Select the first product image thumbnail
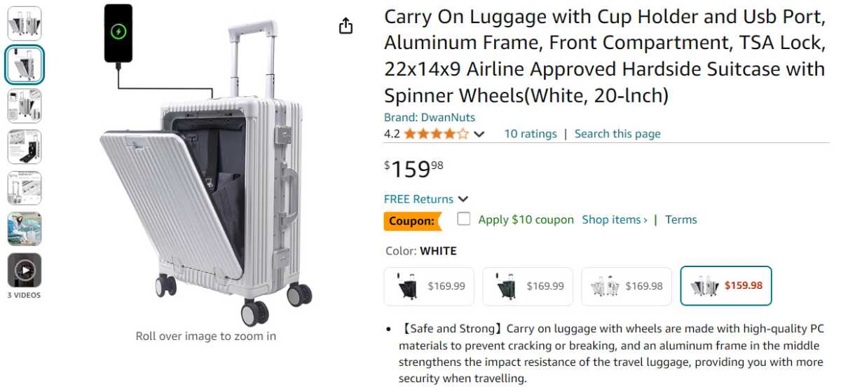Image resolution: width=841 pixels, height=387 pixels. pyautogui.click(x=25, y=23)
